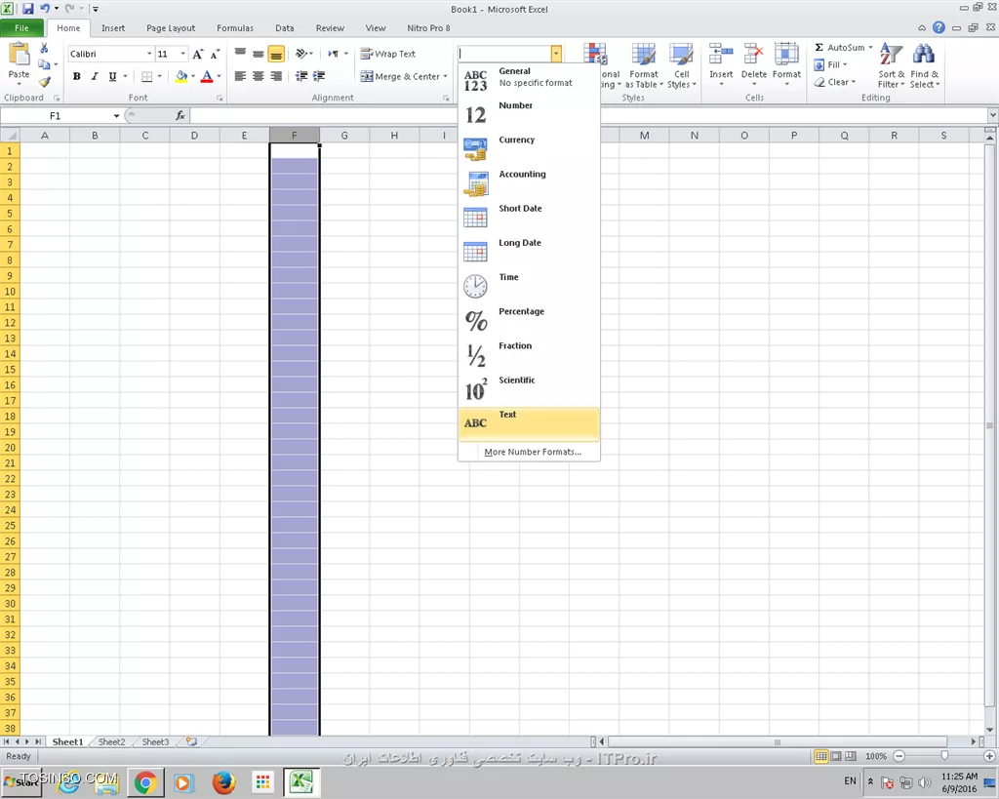Toggle the highlighted Bottom Align button

(276, 55)
